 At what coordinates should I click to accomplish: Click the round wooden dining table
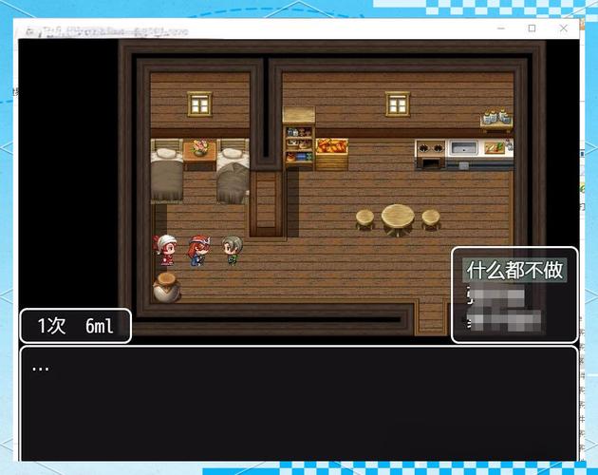click(x=398, y=218)
